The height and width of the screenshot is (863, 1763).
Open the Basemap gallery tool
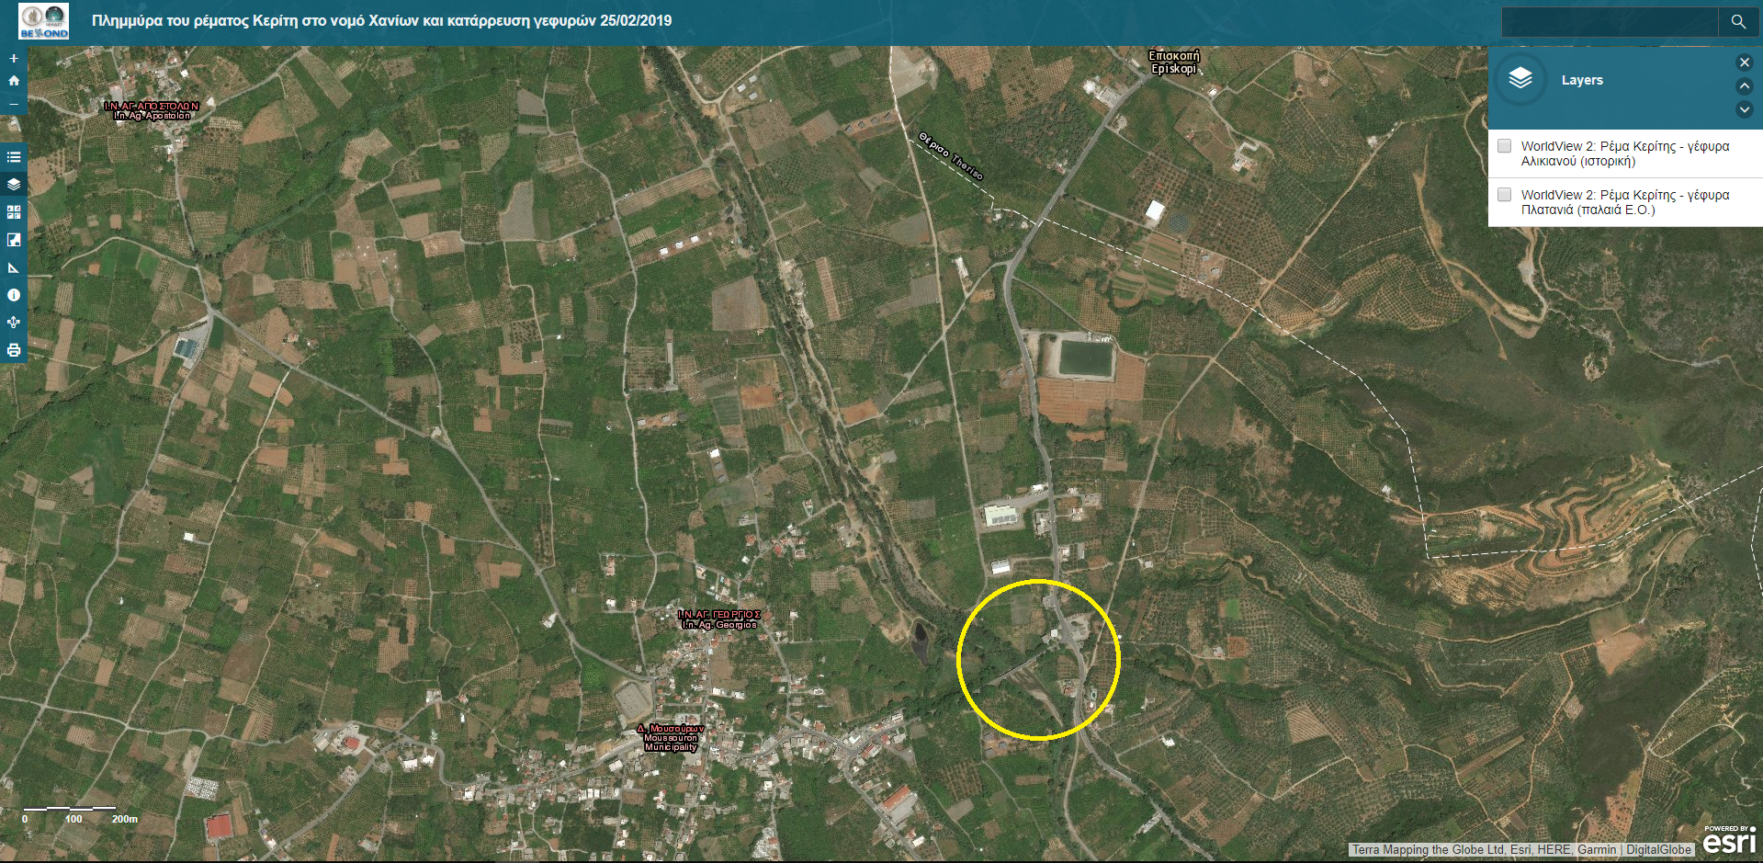[x=14, y=212]
